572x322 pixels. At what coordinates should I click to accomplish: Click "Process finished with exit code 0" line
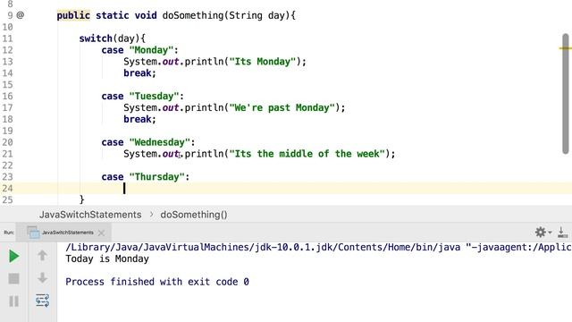(x=157, y=282)
